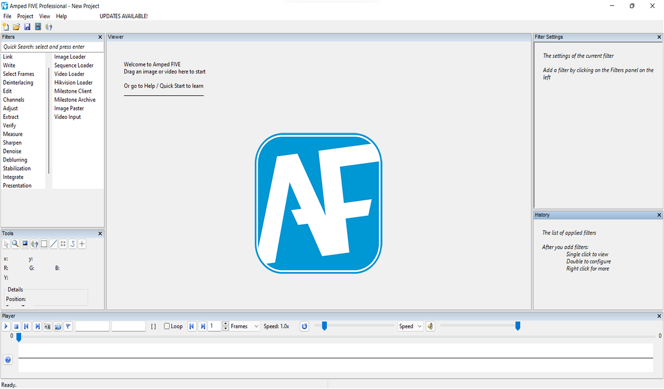The image size is (664, 389).
Task: Open the Project menu
Action: click(x=25, y=16)
